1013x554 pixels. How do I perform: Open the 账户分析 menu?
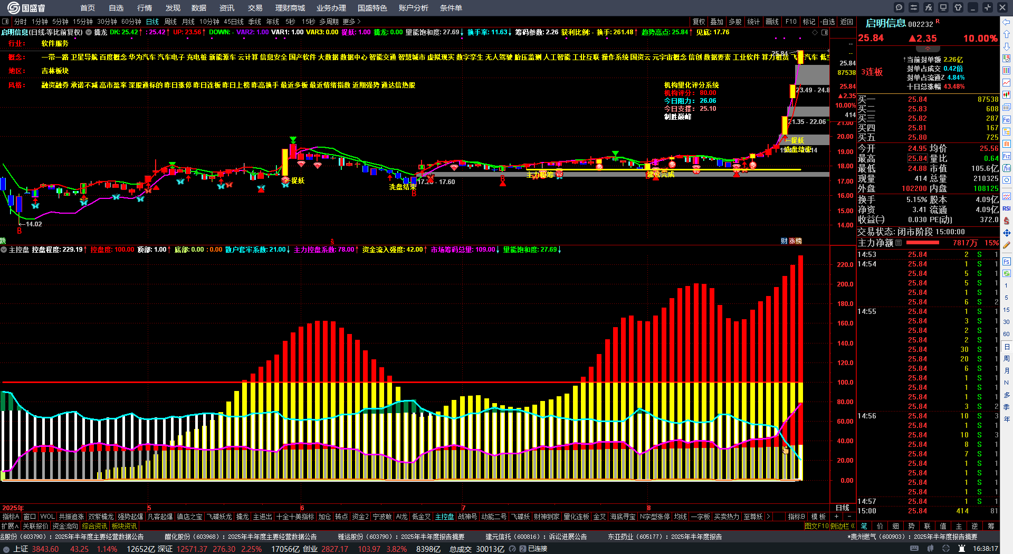pyautogui.click(x=414, y=8)
